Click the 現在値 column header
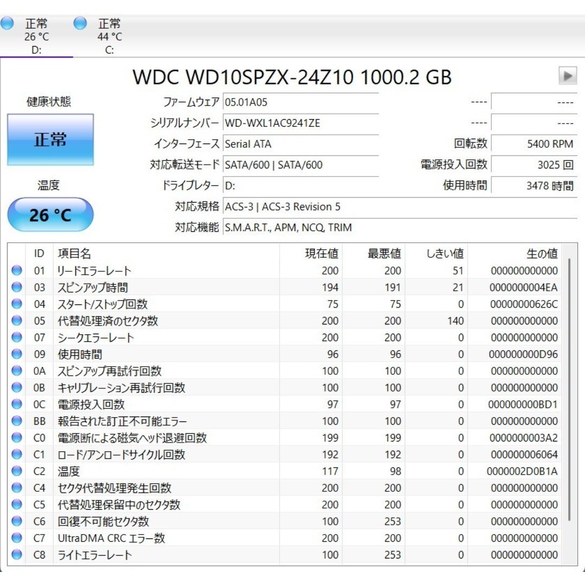 coord(311,253)
